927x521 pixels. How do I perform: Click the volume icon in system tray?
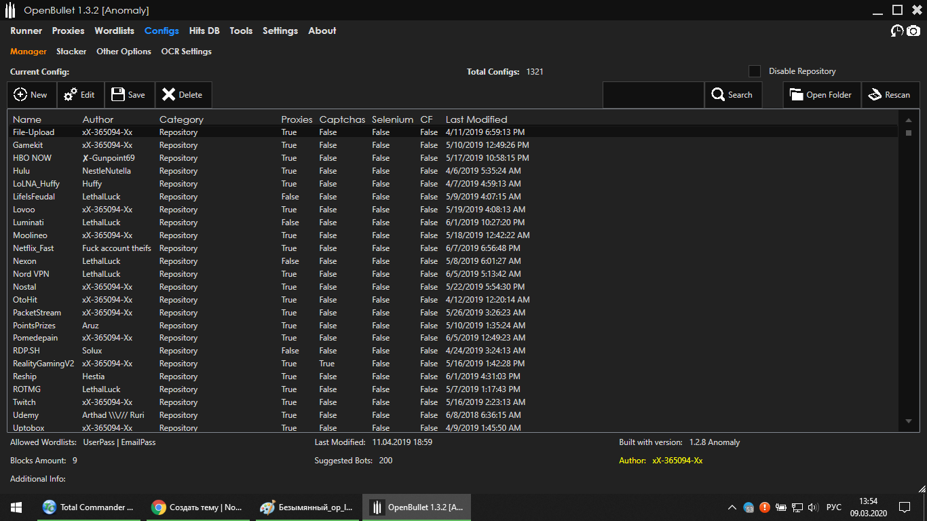[x=814, y=507]
